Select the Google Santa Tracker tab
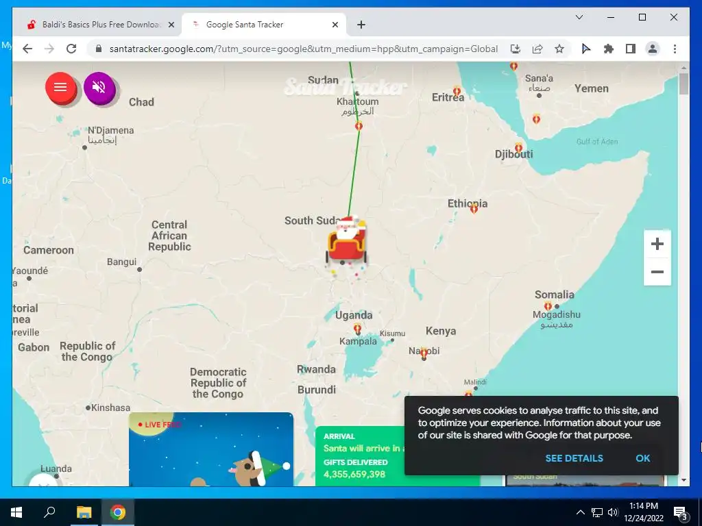Image resolution: width=702 pixels, height=526 pixels. pos(263,25)
